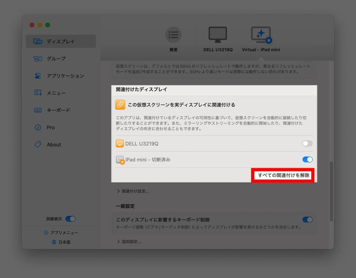Select the Virtual - iPad mini screen icon
This screenshot has width=356, height=278.
pos(261,35)
